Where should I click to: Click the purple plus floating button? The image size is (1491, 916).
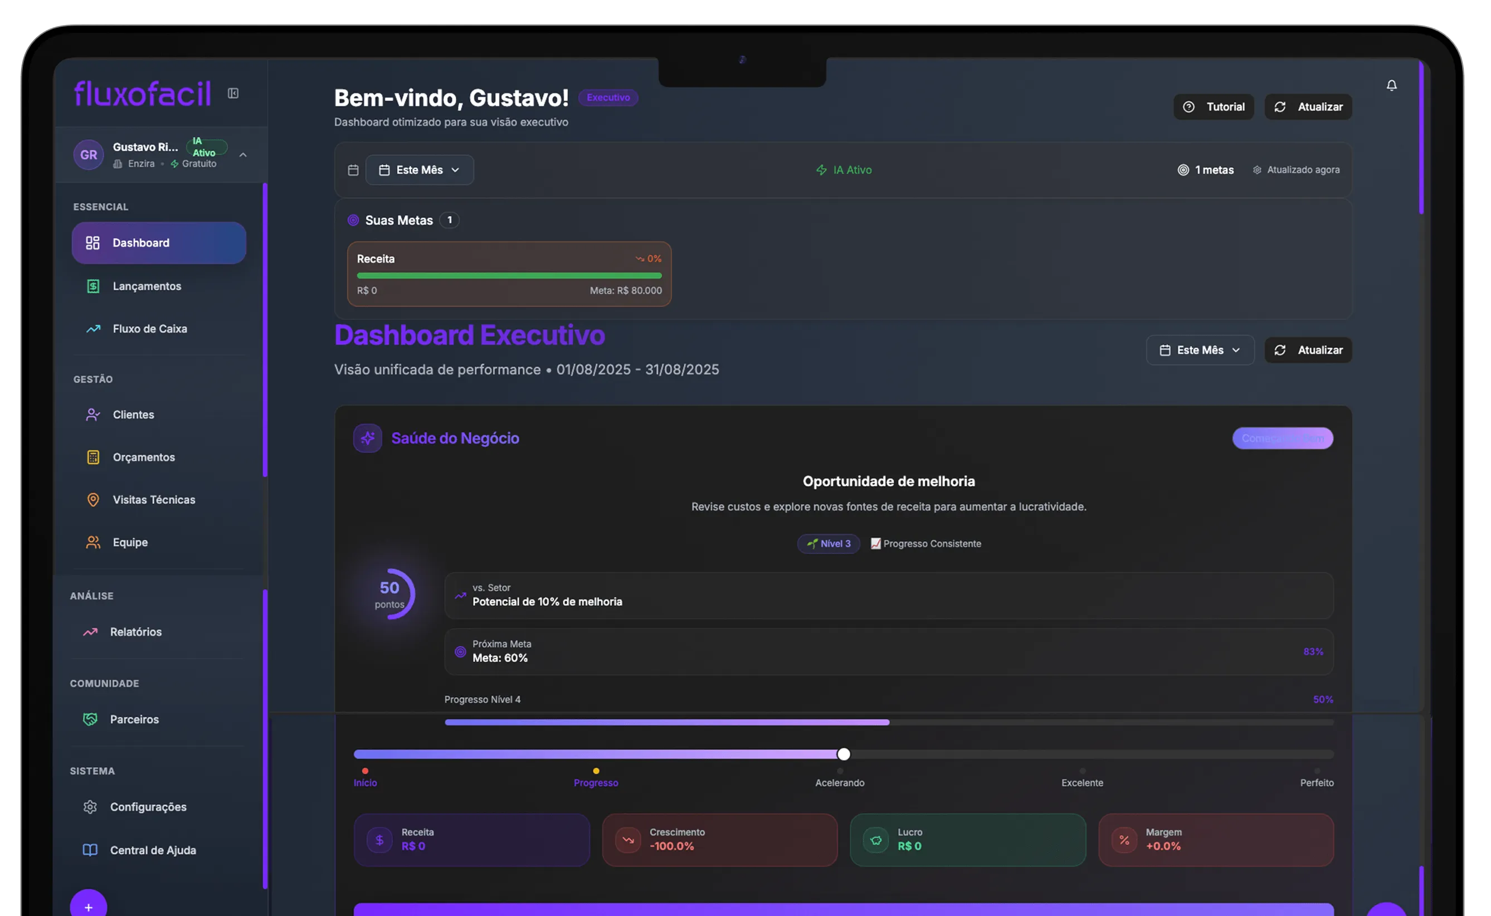pyautogui.click(x=89, y=907)
